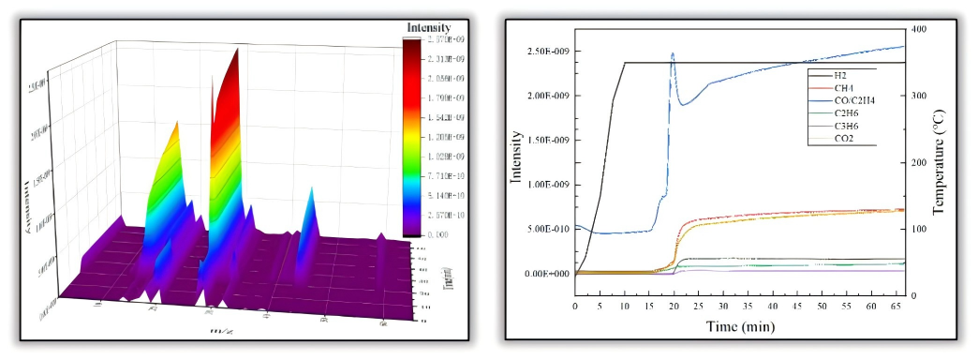Click the sharp blue CO/C2H4 curve peak
Screen dimensions: 978x360
tap(673, 54)
